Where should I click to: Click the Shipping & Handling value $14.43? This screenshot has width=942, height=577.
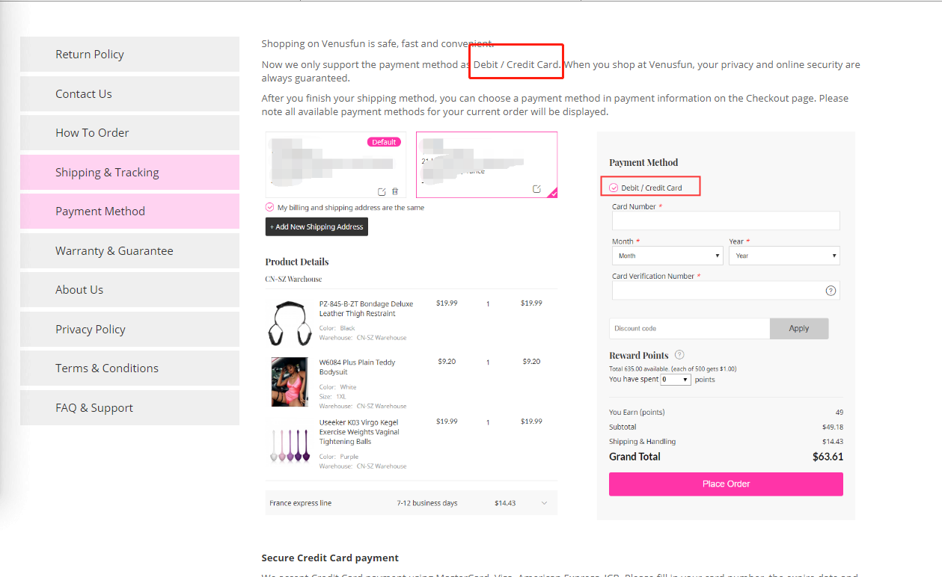pyautogui.click(x=833, y=442)
